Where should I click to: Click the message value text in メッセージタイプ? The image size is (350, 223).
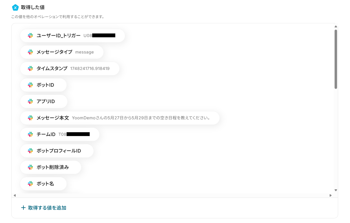tap(84, 52)
